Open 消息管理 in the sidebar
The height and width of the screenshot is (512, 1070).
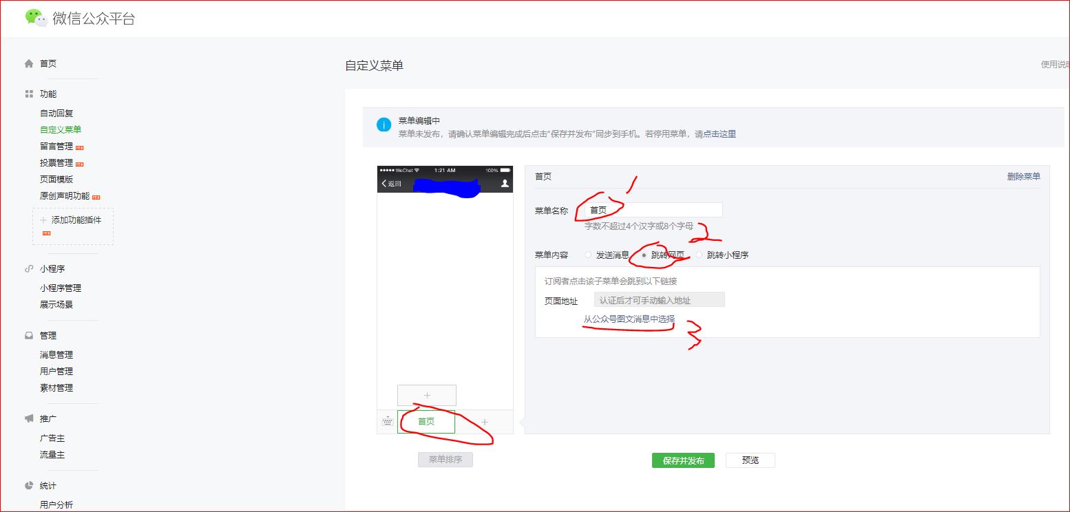[56, 354]
